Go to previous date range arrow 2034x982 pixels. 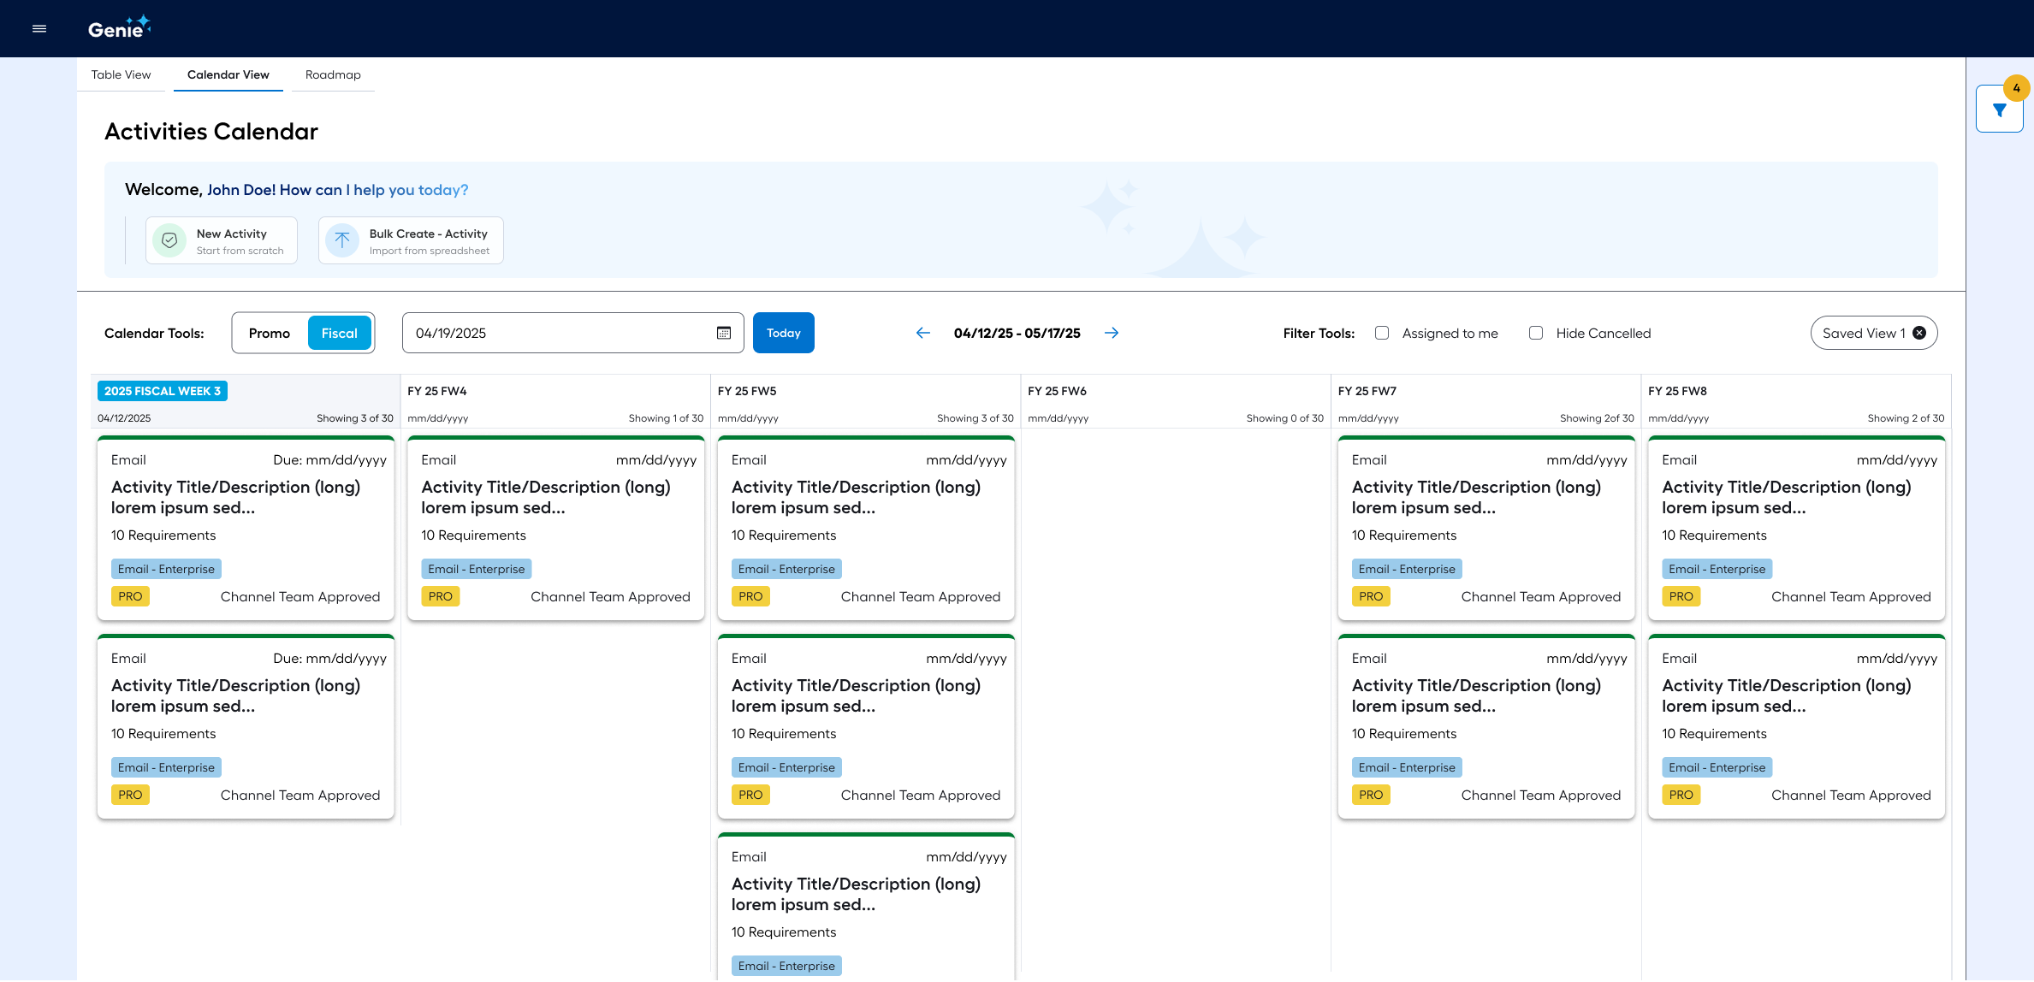click(x=922, y=333)
